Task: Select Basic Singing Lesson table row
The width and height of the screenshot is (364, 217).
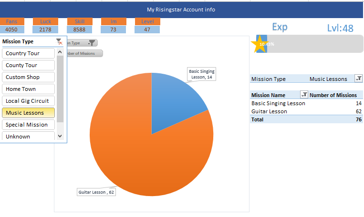Action: 306,103
